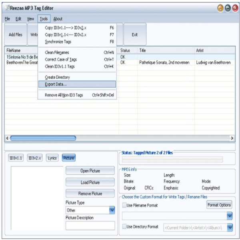Expand the directory format dropdown arrow
Screen dimensions: 240x240
click(230, 228)
